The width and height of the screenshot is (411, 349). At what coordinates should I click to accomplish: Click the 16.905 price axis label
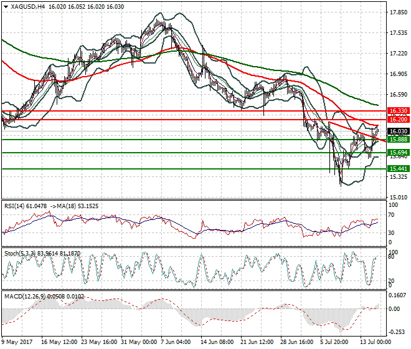coord(399,74)
